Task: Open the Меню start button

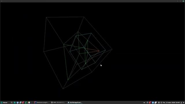Action: pyautogui.click(x=4, y=103)
